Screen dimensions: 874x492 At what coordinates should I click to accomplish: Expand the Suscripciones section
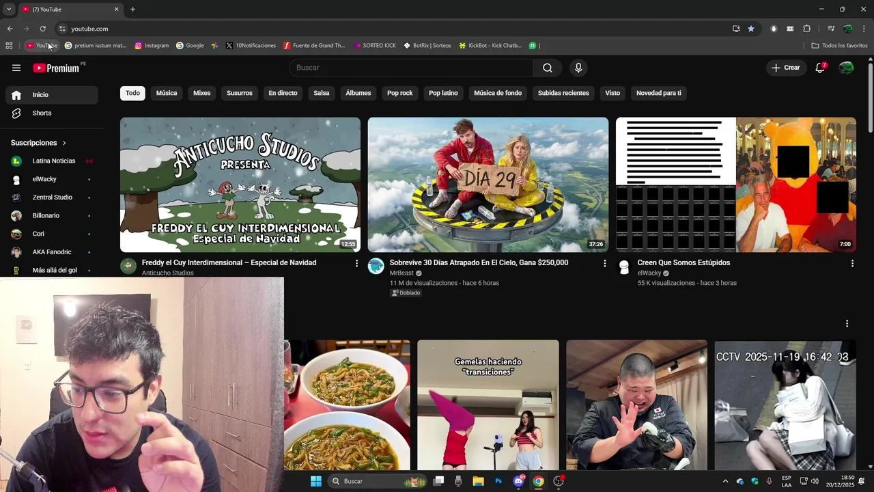(39, 143)
